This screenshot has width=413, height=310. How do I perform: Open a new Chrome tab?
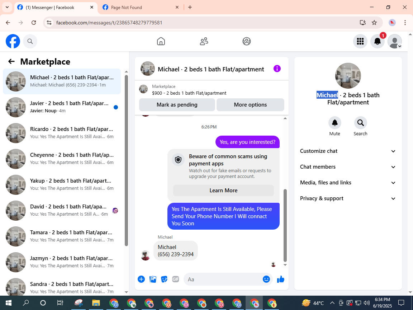(190, 8)
